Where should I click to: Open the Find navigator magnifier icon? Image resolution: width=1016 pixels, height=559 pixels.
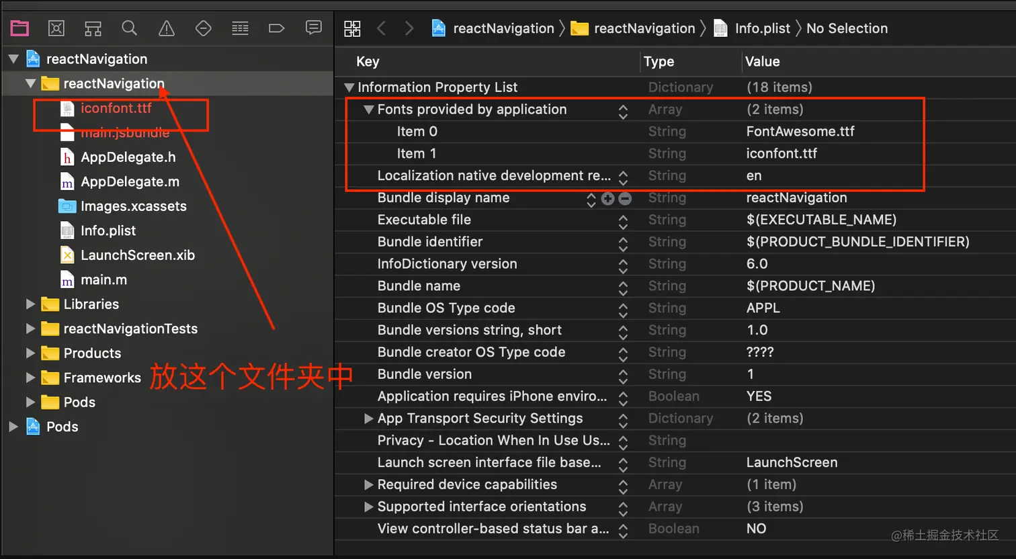click(x=130, y=28)
